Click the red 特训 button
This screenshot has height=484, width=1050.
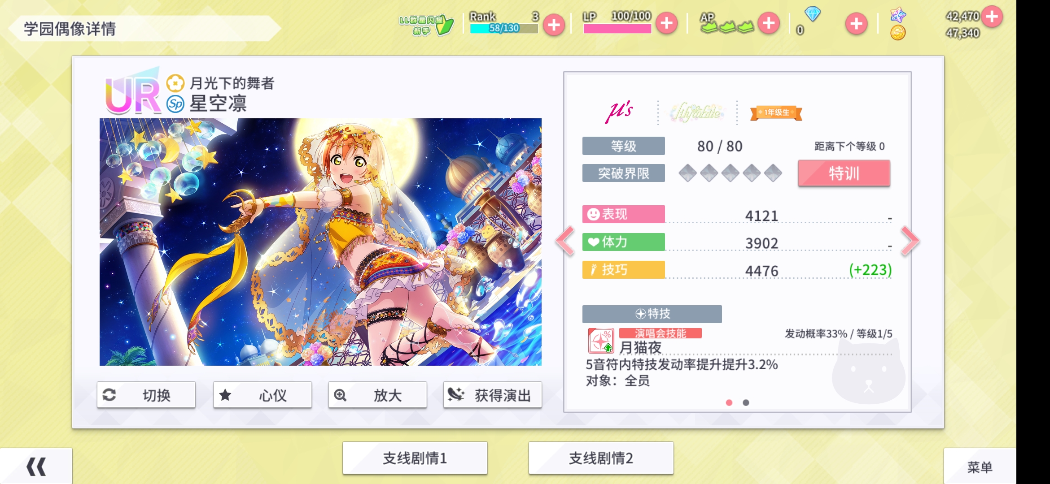coord(844,173)
